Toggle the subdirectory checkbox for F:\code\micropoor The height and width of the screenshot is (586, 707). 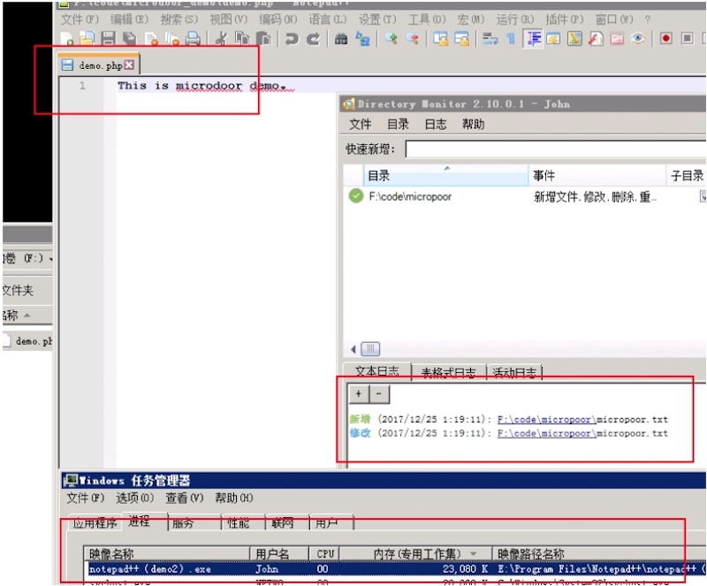click(703, 196)
